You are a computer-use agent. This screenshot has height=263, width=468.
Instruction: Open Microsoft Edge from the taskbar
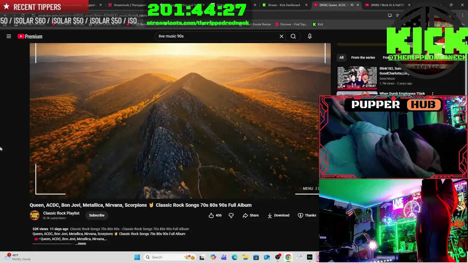tap(235, 257)
